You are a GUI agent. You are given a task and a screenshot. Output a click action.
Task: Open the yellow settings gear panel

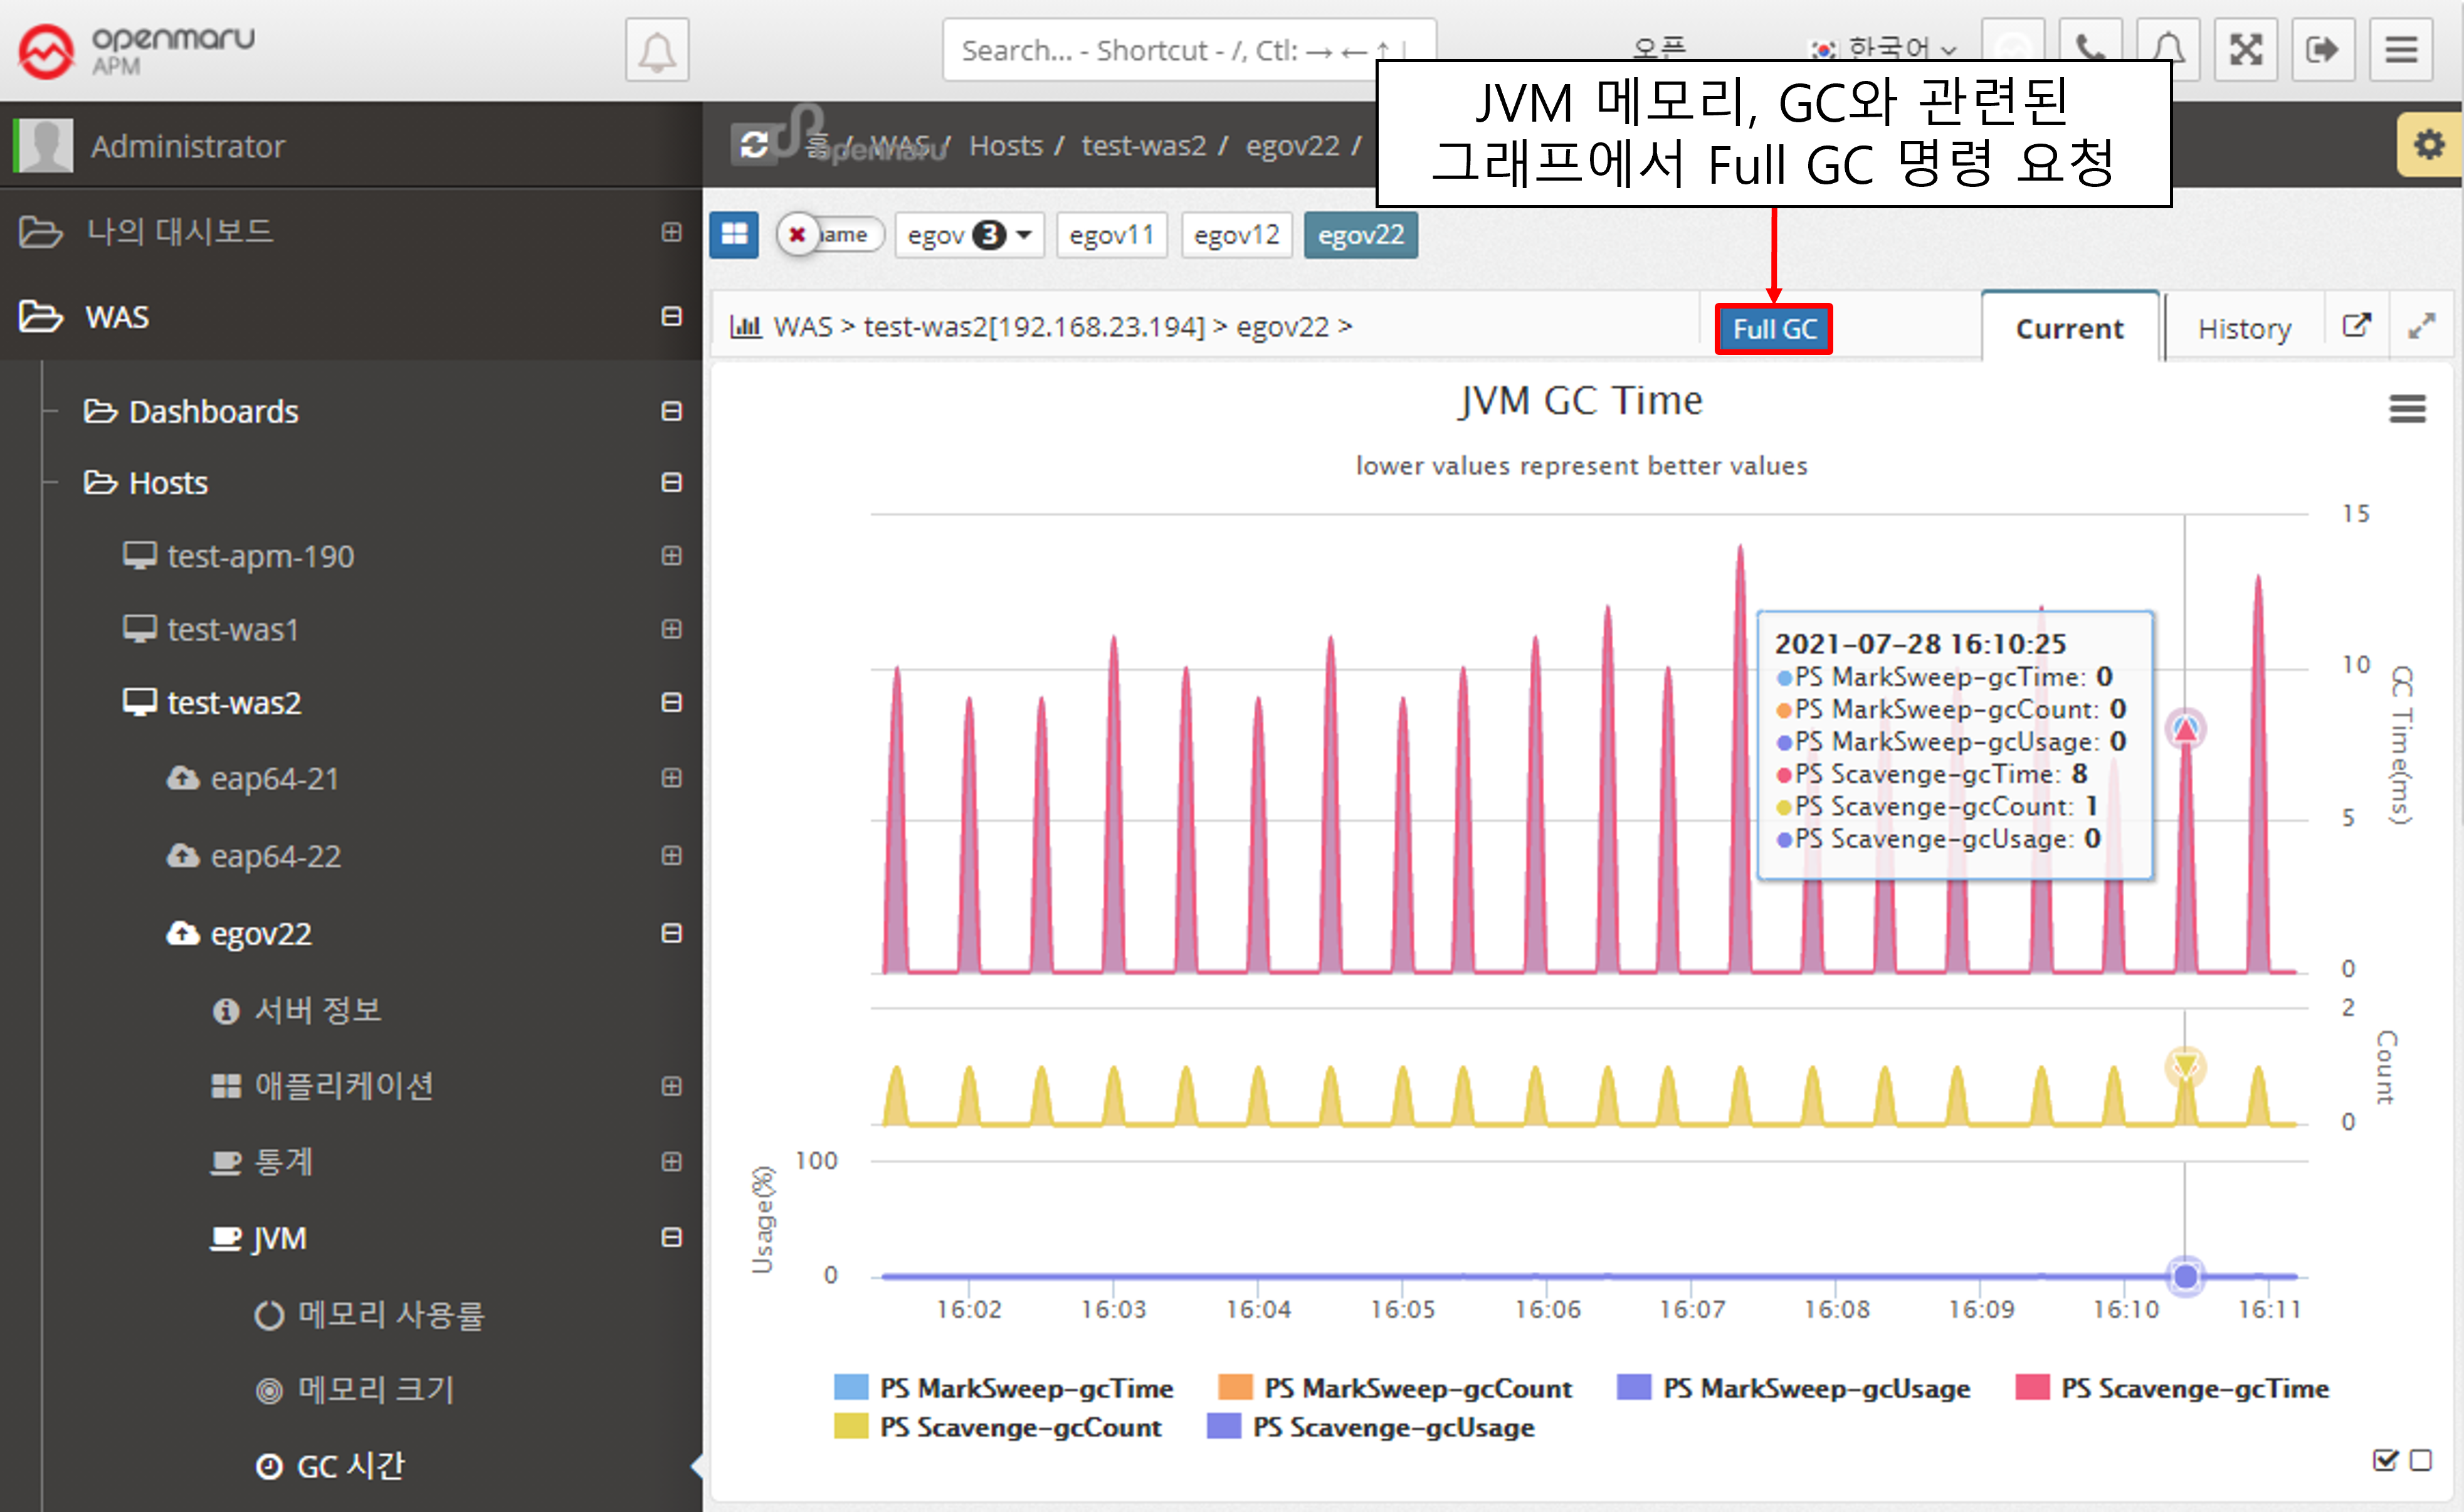tap(2429, 146)
